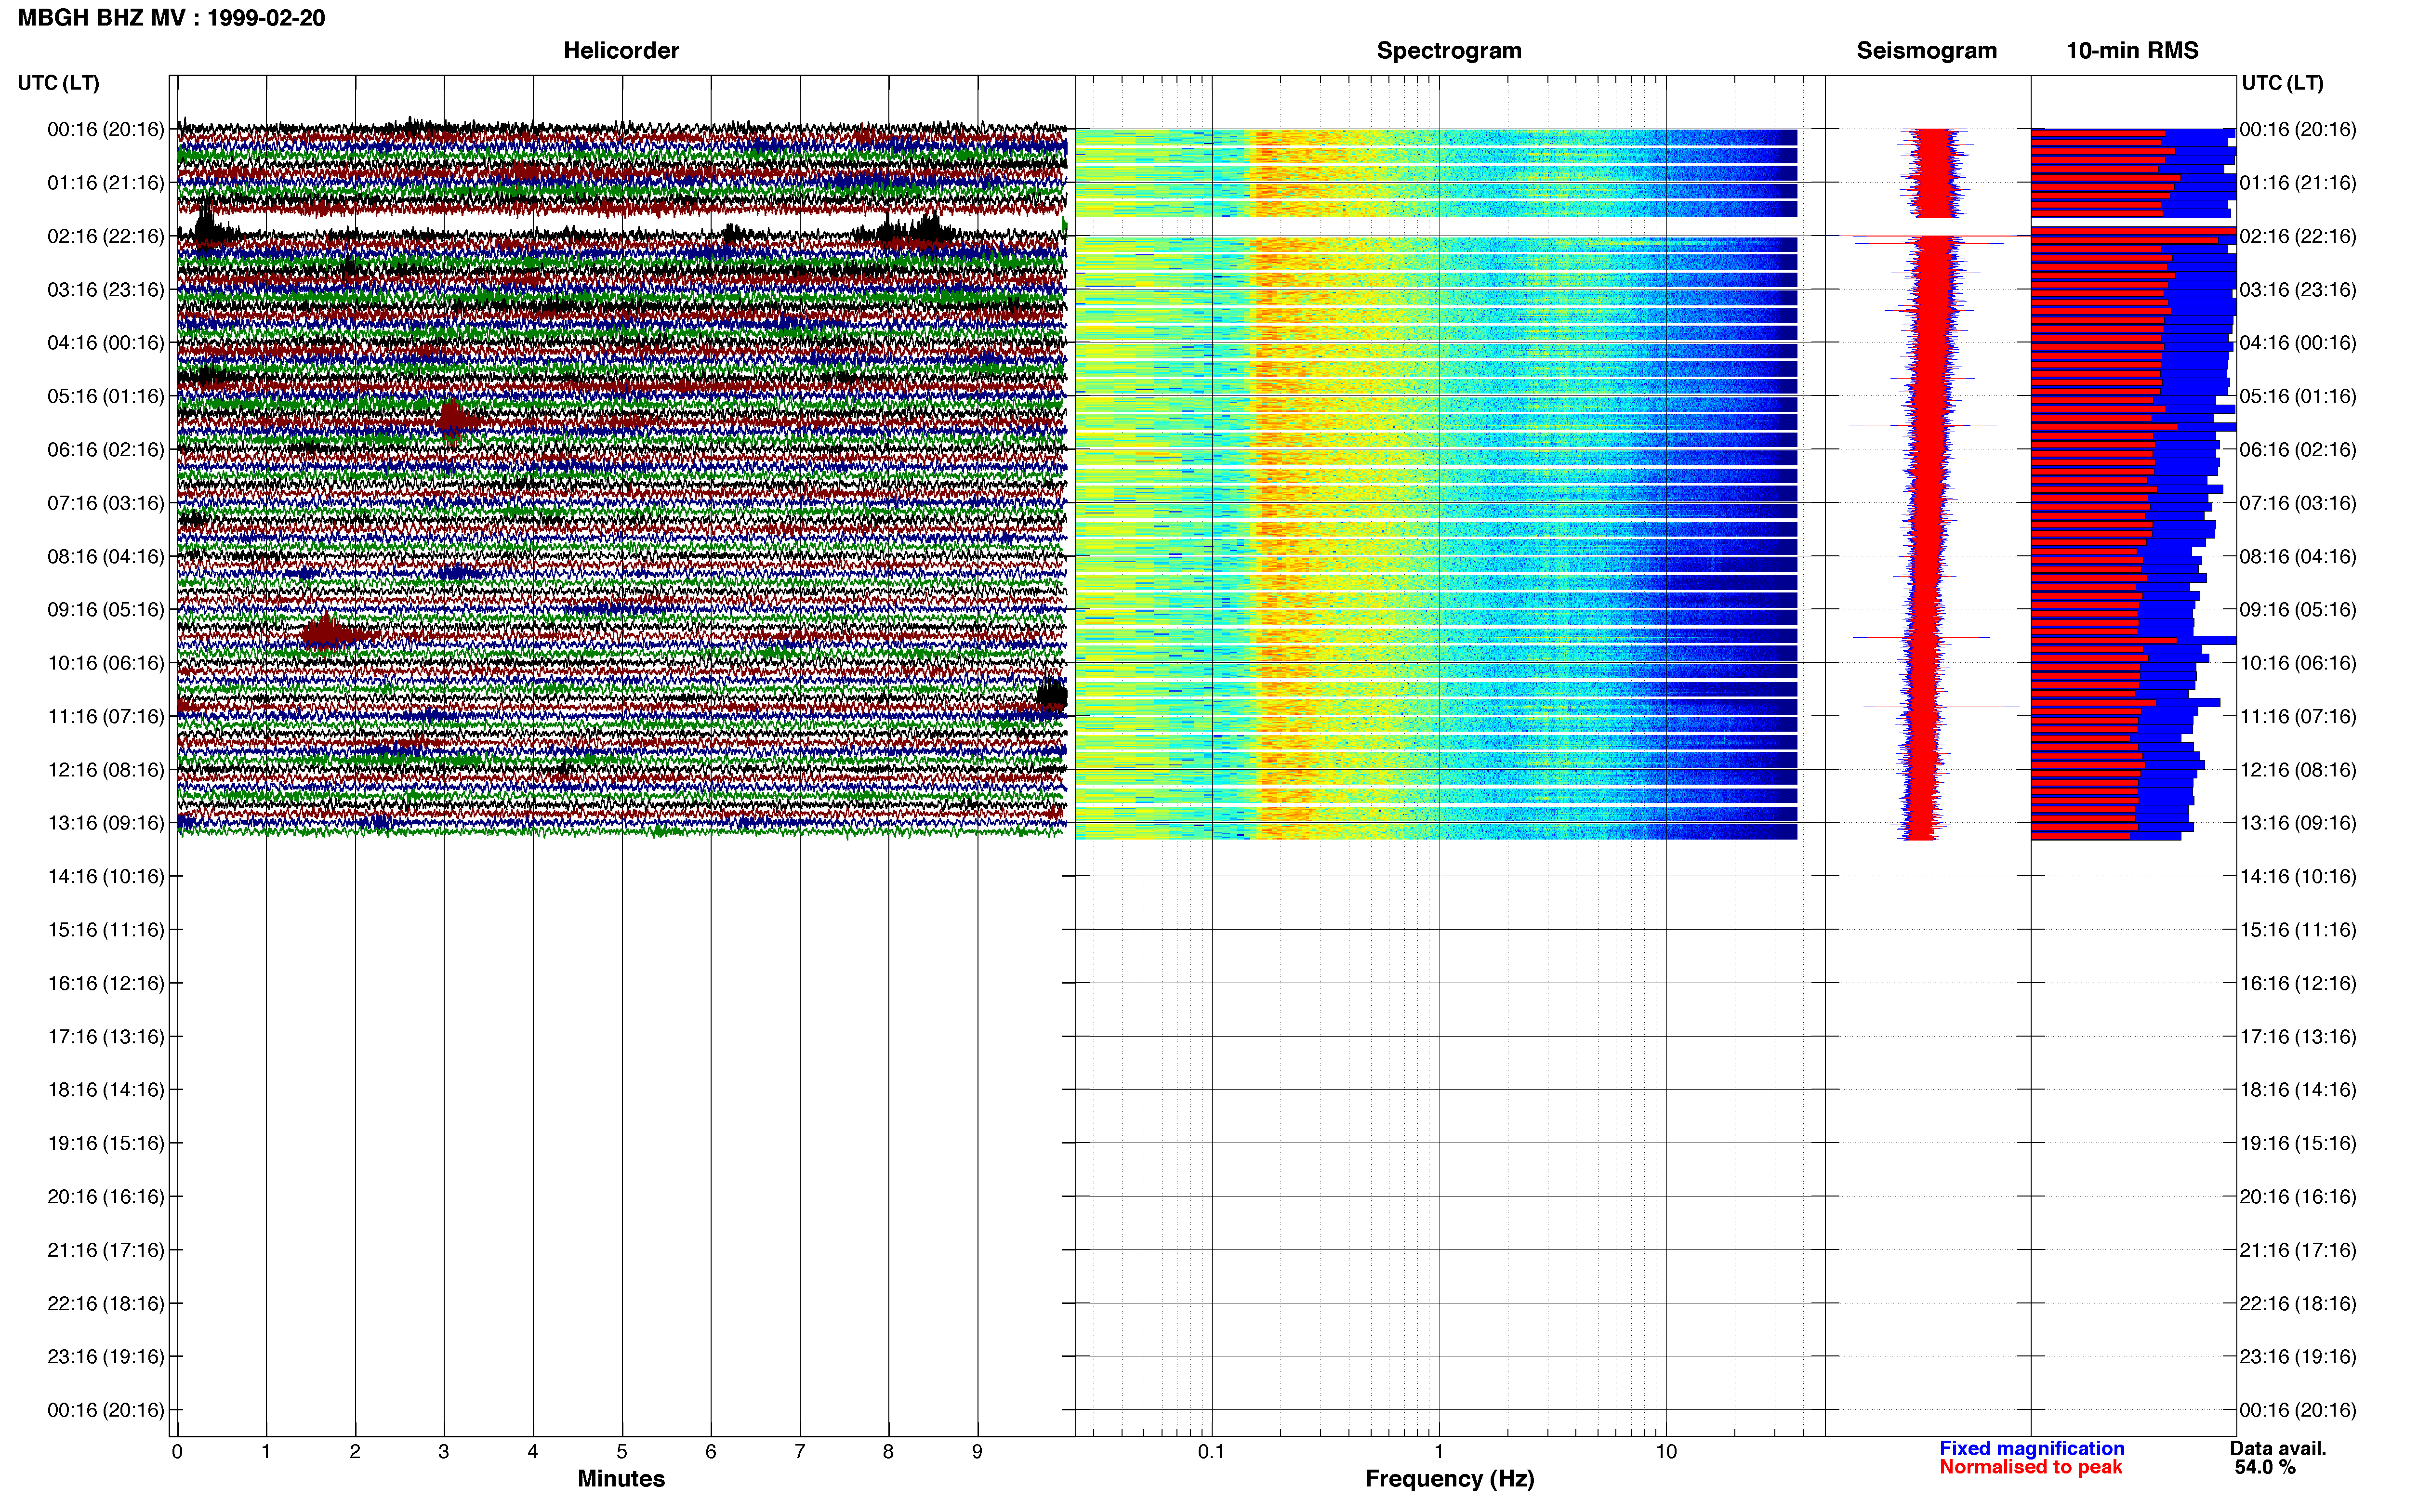Click left time label '23:16 (19:16)'
The height and width of the screenshot is (1512, 2418).
(105, 1357)
